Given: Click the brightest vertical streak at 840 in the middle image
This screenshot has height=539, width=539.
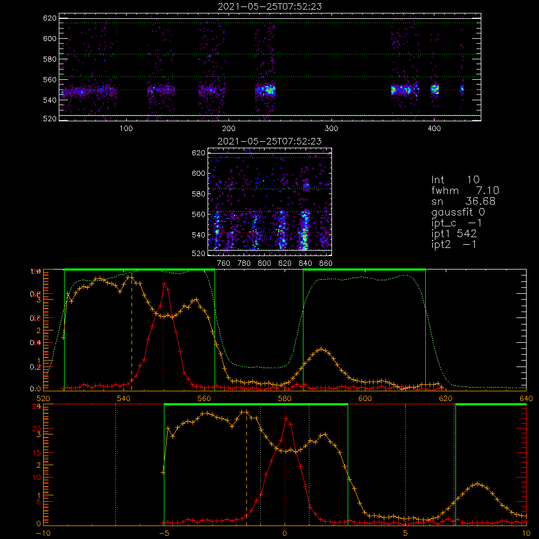Looking at the screenshot, I should (x=304, y=230).
